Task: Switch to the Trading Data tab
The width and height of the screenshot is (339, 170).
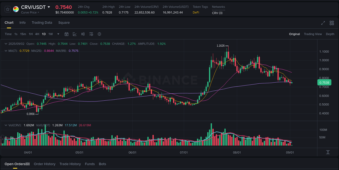Action: 42,23
